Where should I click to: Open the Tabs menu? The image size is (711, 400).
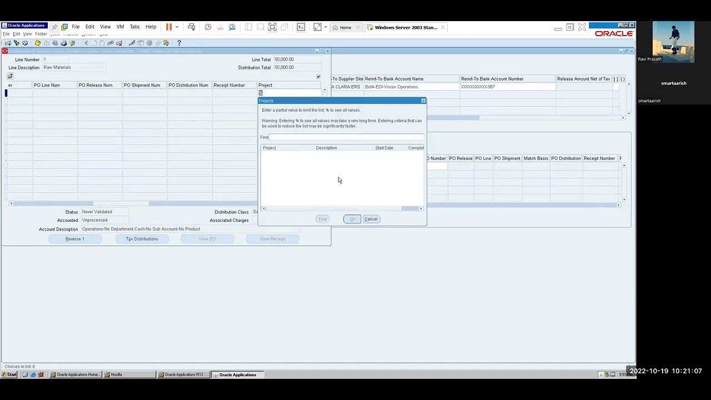(x=134, y=27)
